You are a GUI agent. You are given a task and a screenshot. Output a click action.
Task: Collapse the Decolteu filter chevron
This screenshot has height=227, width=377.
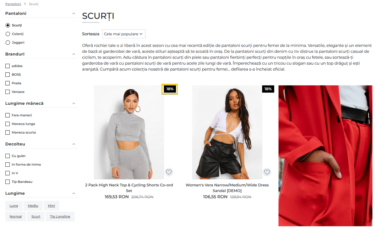[x=74, y=144]
